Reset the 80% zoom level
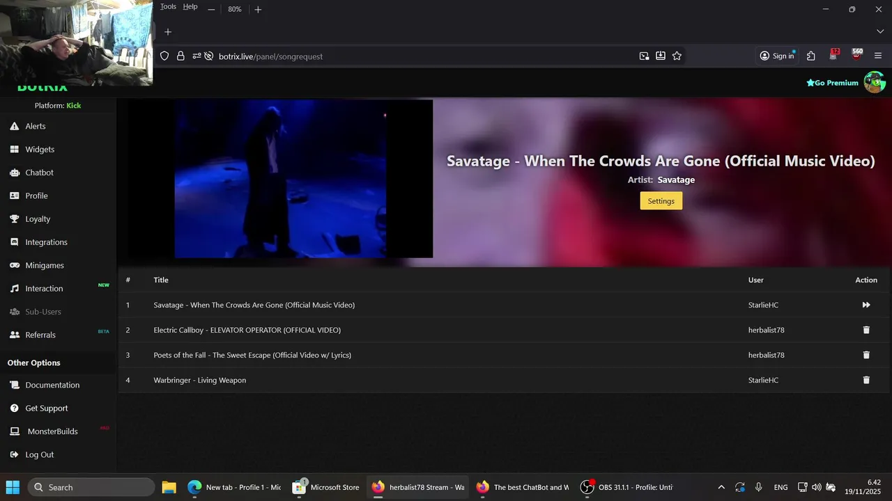This screenshot has height=501, width=892. point(234,9)
